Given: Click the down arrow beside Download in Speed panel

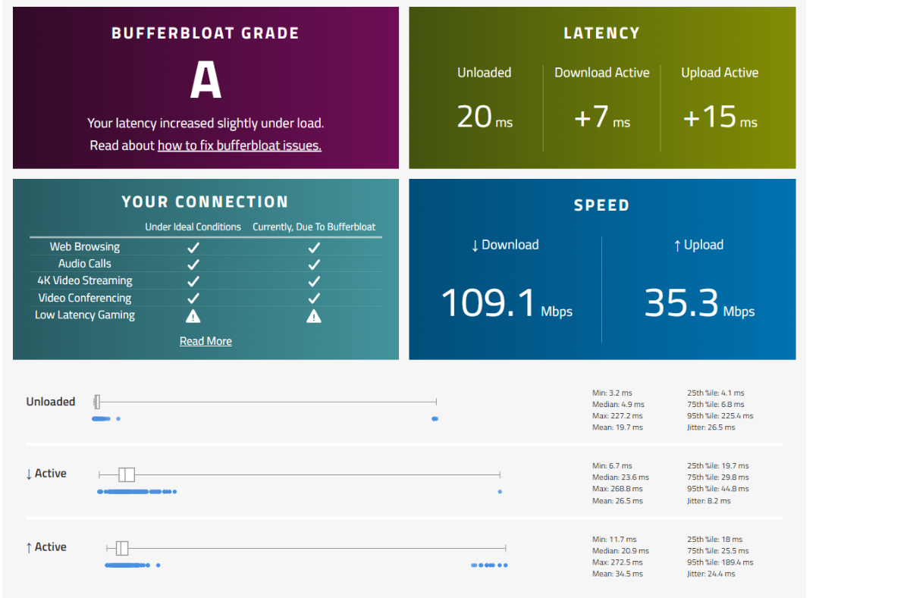Looking at the screenshot, I should (x=475, y=246).
